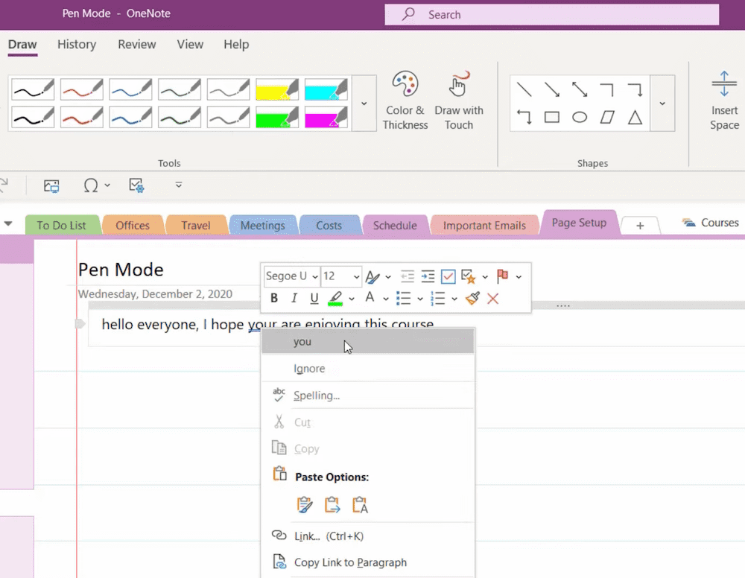
Task: Click the Format Painter icon
Action: (x=472, y=298)
